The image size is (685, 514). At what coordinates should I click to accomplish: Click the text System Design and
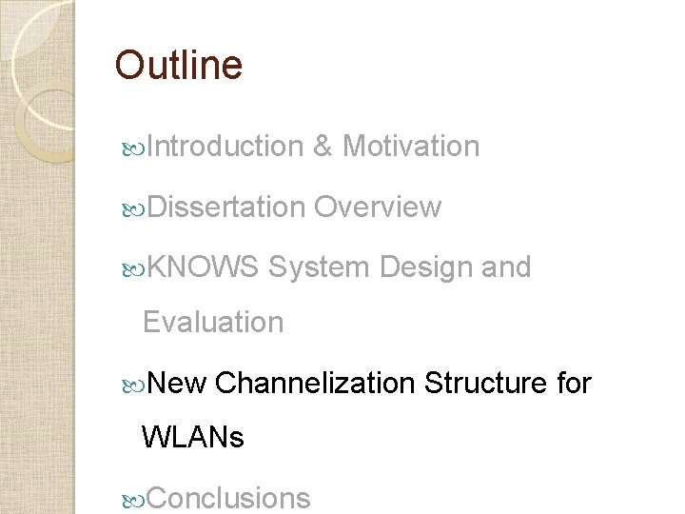point(400,268)
